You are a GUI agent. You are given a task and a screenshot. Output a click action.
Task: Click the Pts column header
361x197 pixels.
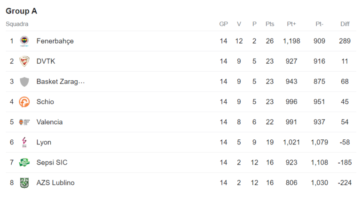(270, 24)
